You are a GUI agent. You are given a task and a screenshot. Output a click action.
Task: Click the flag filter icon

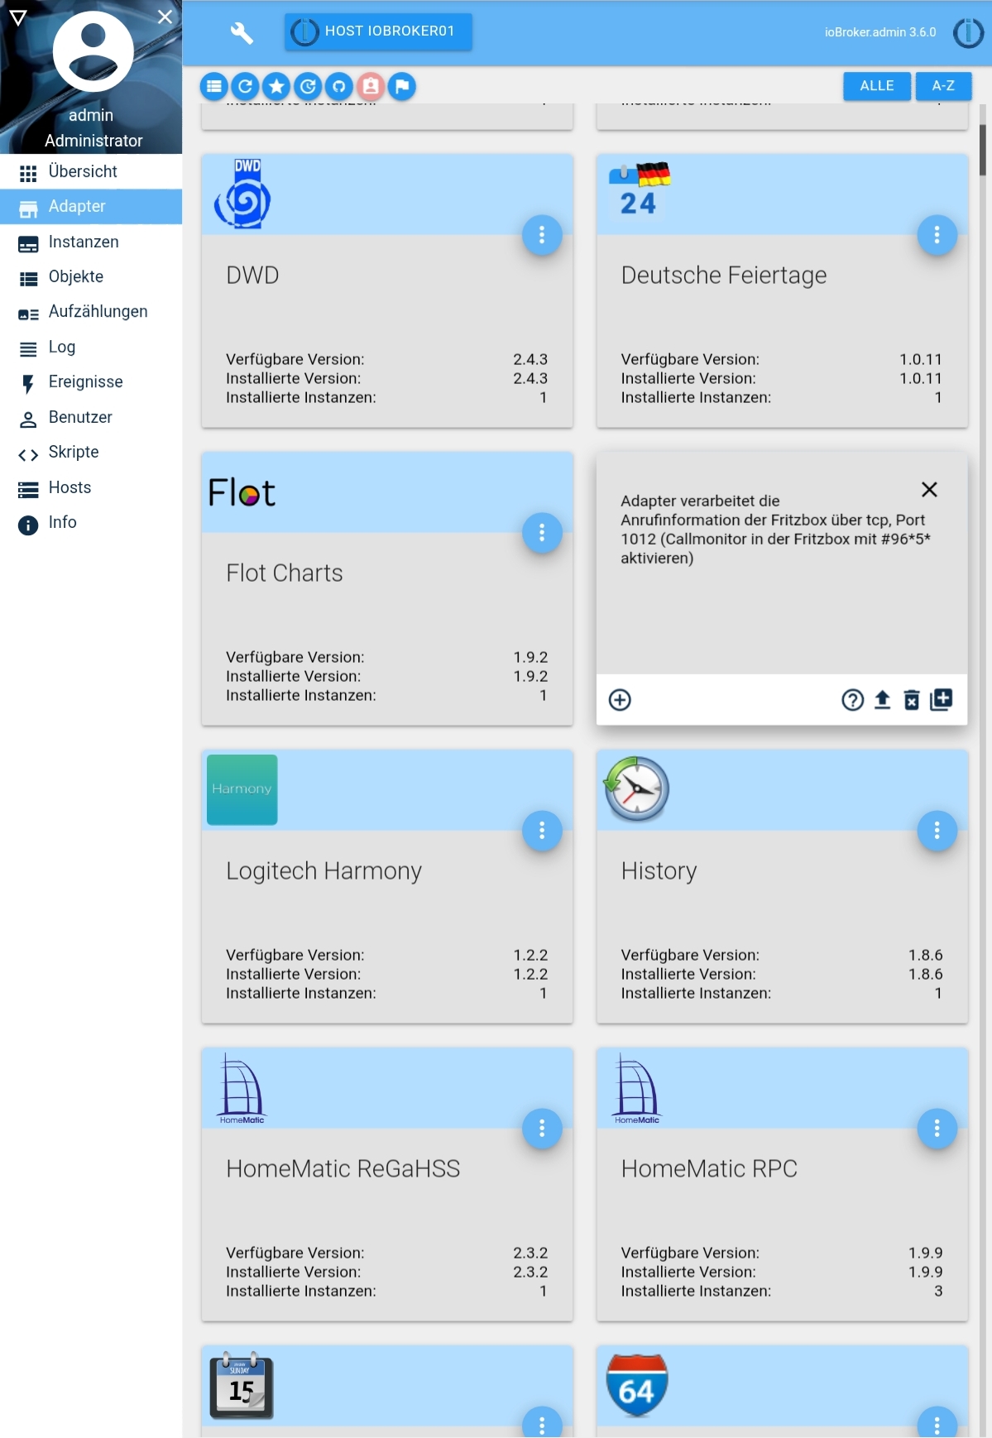402,86
